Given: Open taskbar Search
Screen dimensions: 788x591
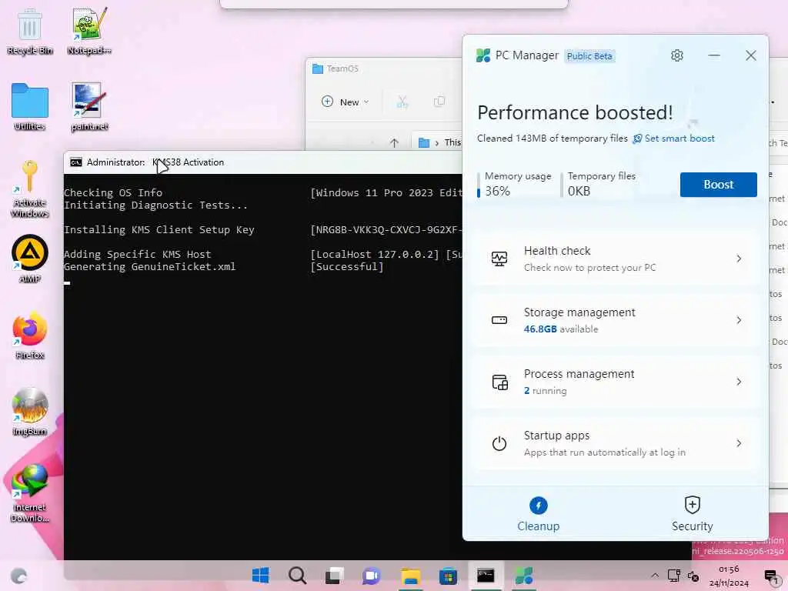Looking at the screenshot, I should tap(298, 576).
